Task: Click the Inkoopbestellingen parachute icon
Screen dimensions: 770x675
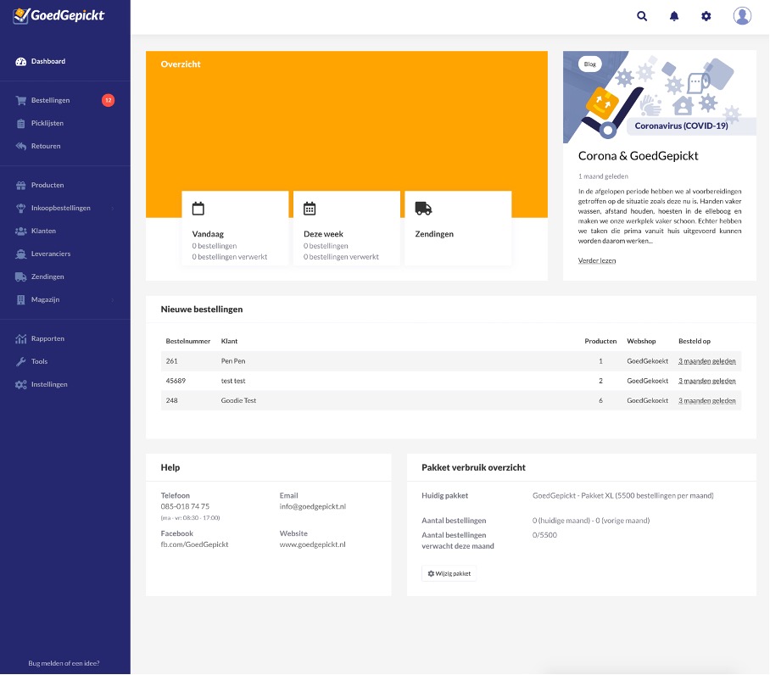Action: [20, 208]
